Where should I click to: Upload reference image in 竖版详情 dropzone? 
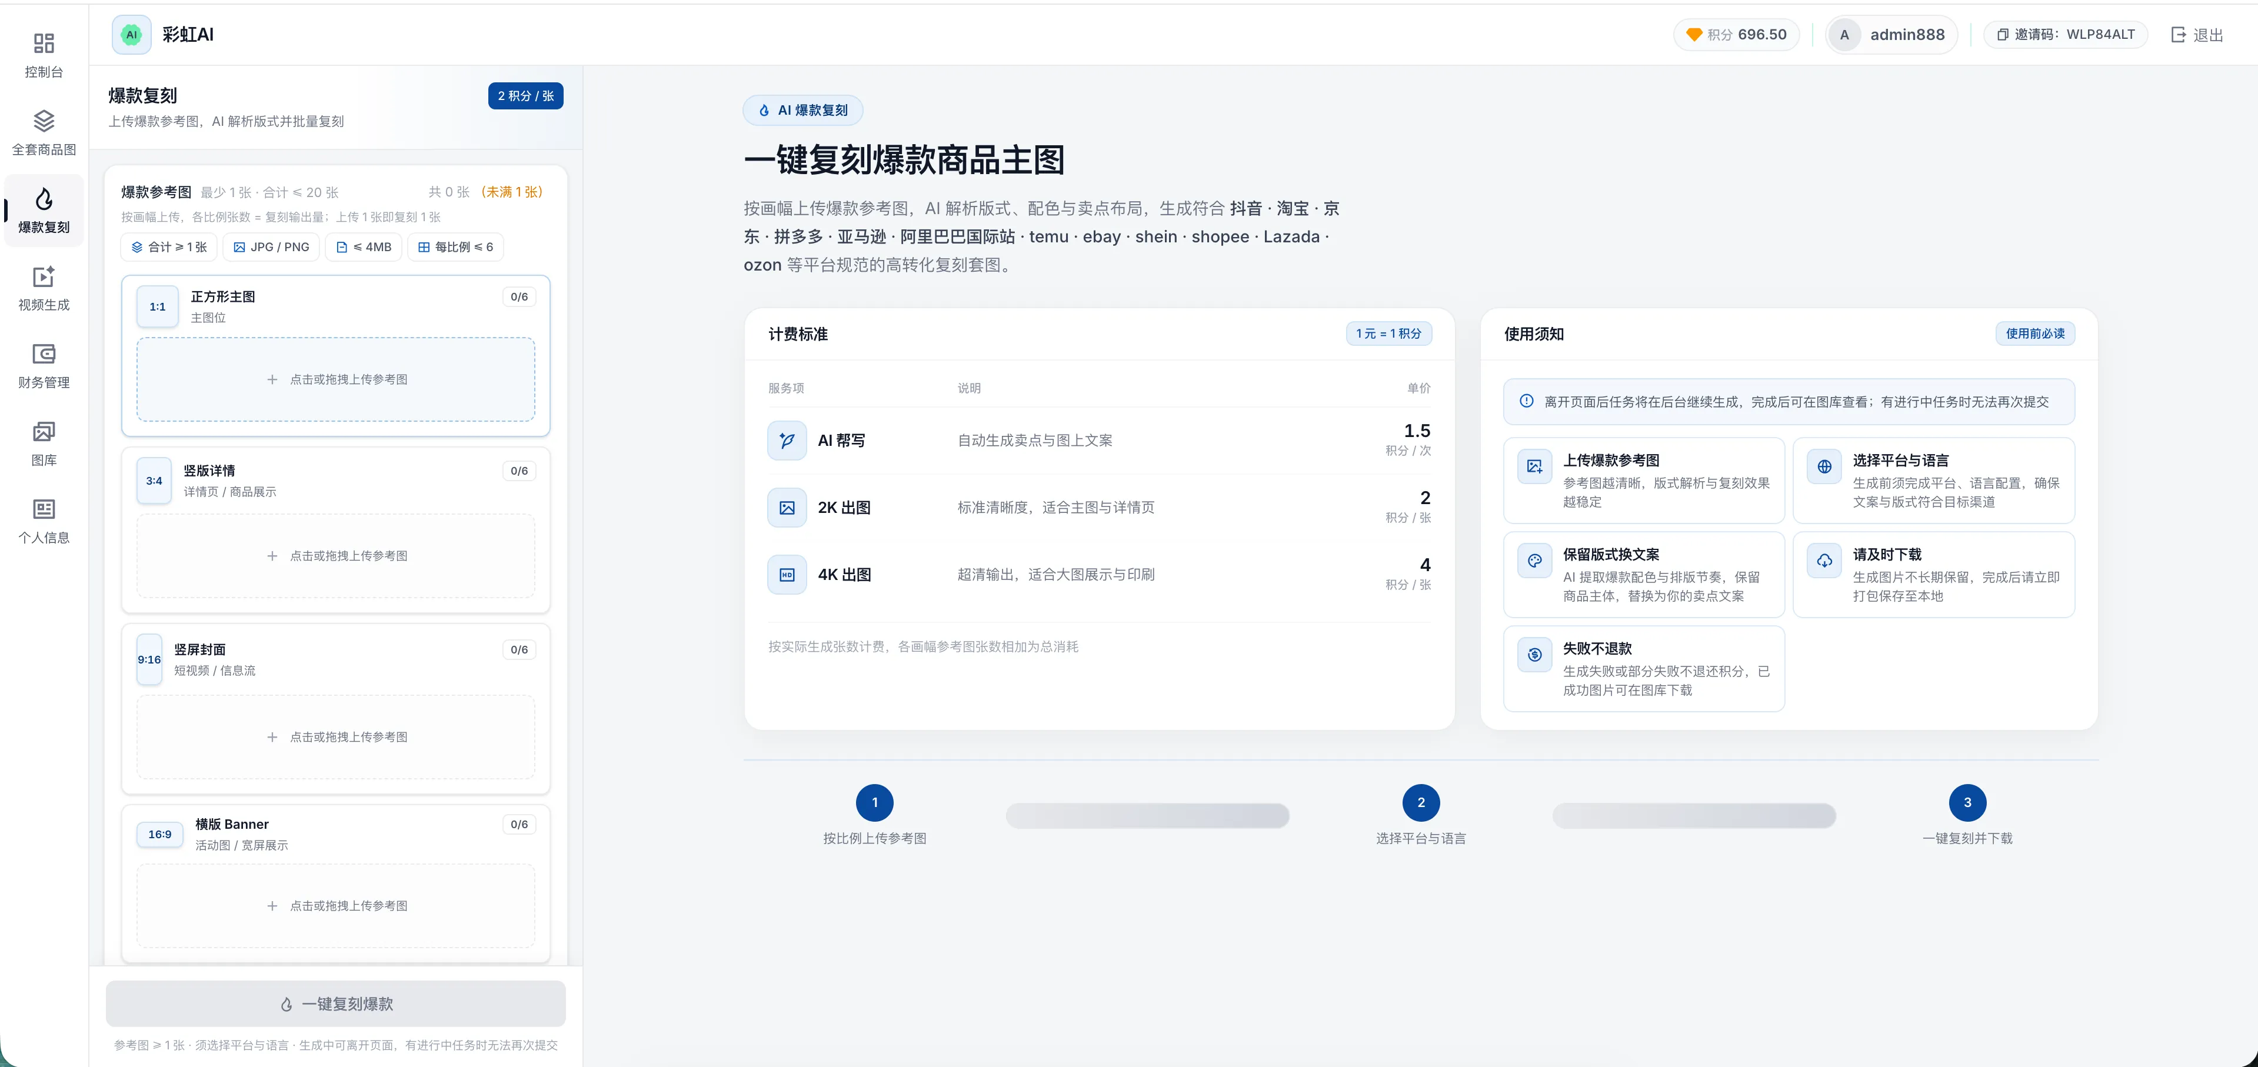point(336,555)
